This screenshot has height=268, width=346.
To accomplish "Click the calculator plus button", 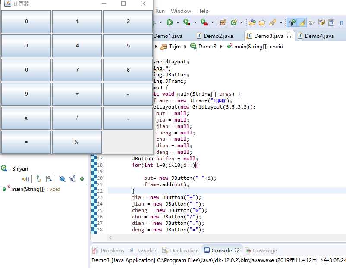I will pos(77,94).
